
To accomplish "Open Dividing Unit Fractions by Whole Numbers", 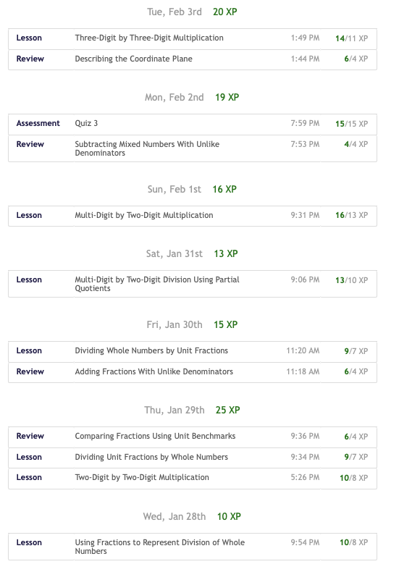I will [193, 458].
